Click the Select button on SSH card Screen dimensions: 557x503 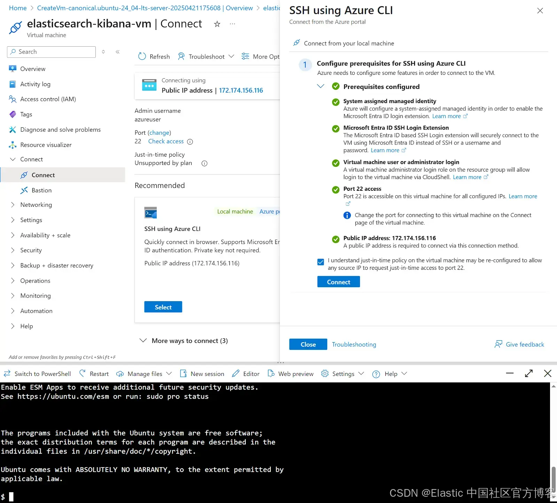click(163, 307)
